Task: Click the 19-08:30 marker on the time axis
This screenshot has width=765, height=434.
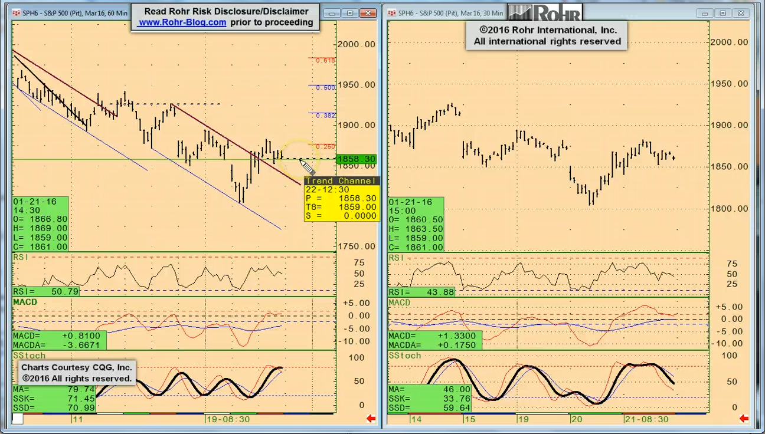Action: 227,419
